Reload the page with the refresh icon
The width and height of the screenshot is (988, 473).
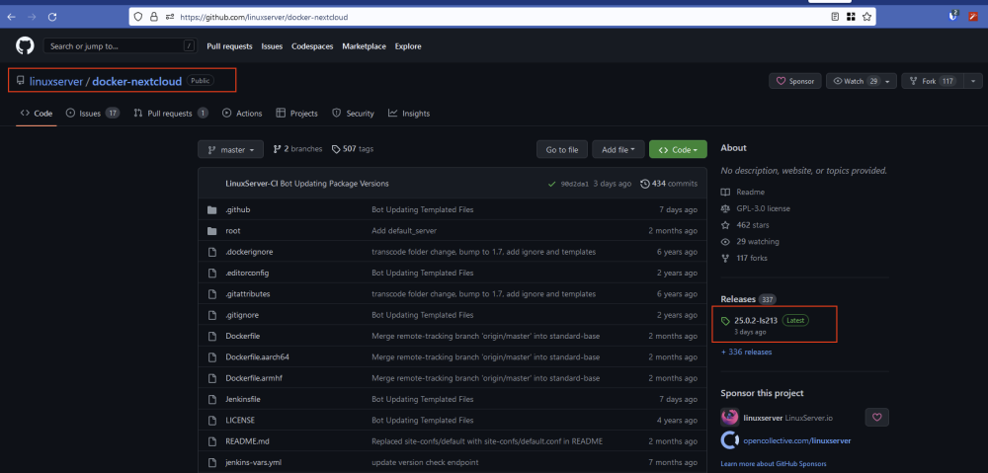pos(52,17)
